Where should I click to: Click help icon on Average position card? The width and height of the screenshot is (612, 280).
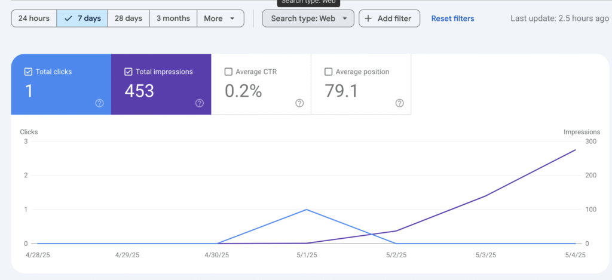(x=400, y=103)
